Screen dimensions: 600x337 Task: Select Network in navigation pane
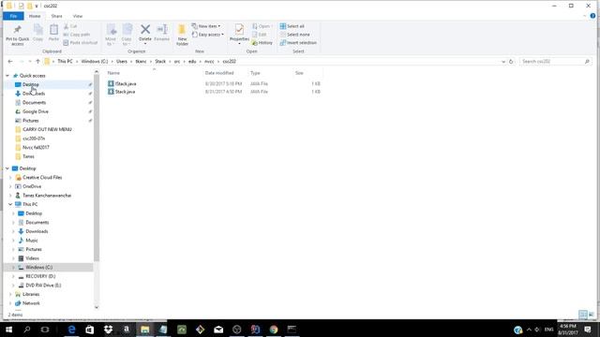[31, 303]
